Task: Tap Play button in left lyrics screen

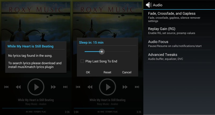Action: [36, 87]
